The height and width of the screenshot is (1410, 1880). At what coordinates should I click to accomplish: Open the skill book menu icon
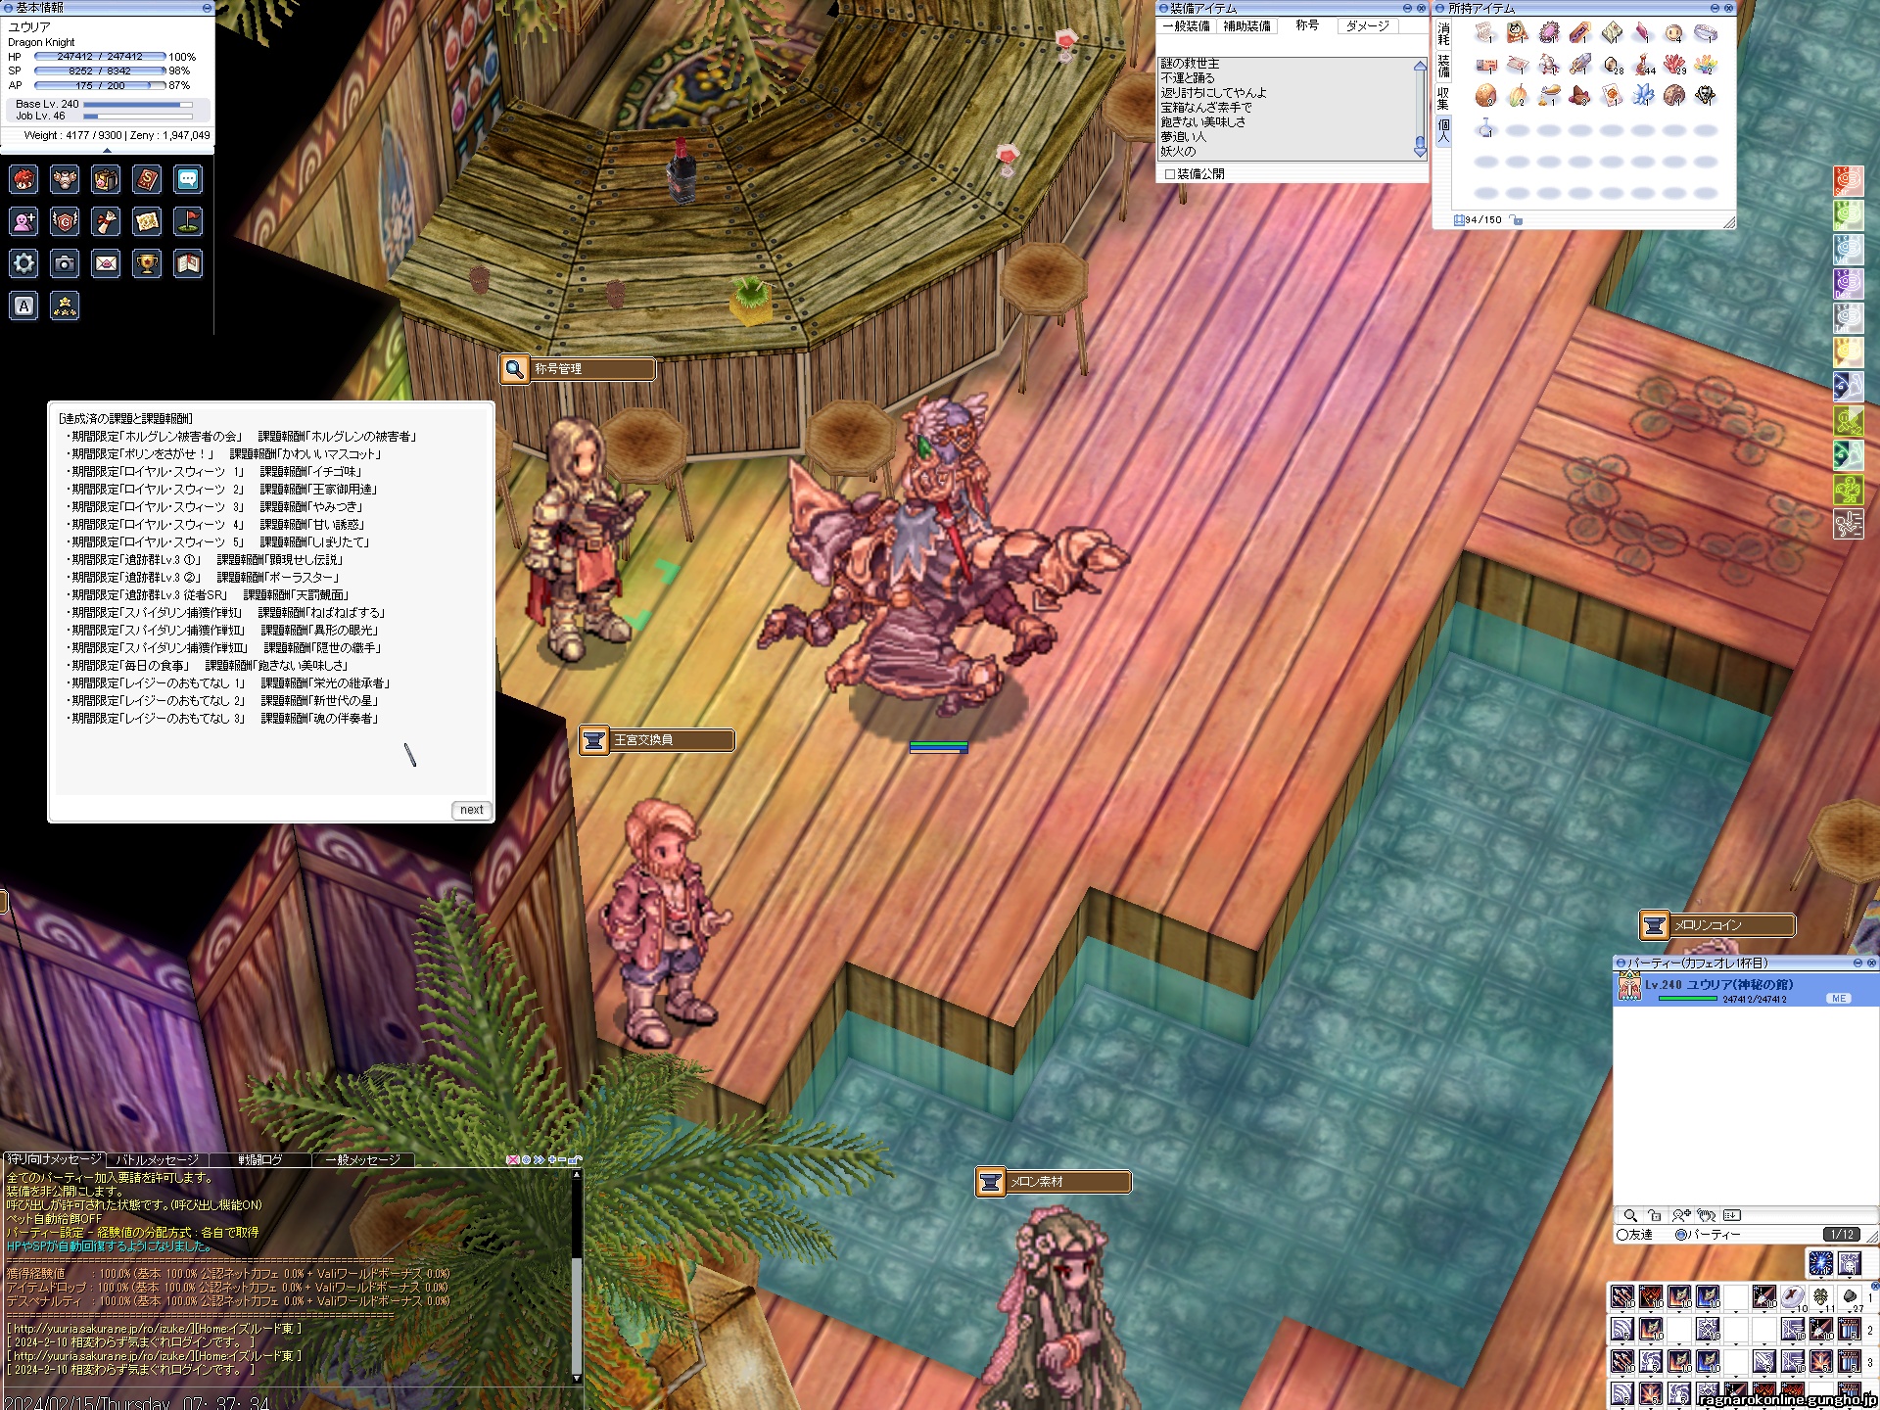147,179
